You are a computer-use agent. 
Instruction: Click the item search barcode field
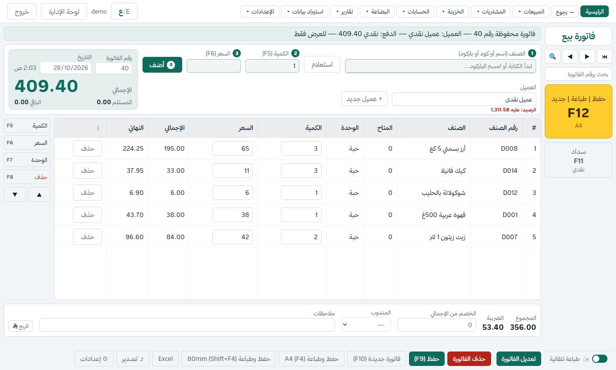pyautogui.click(x=441, y=66)
